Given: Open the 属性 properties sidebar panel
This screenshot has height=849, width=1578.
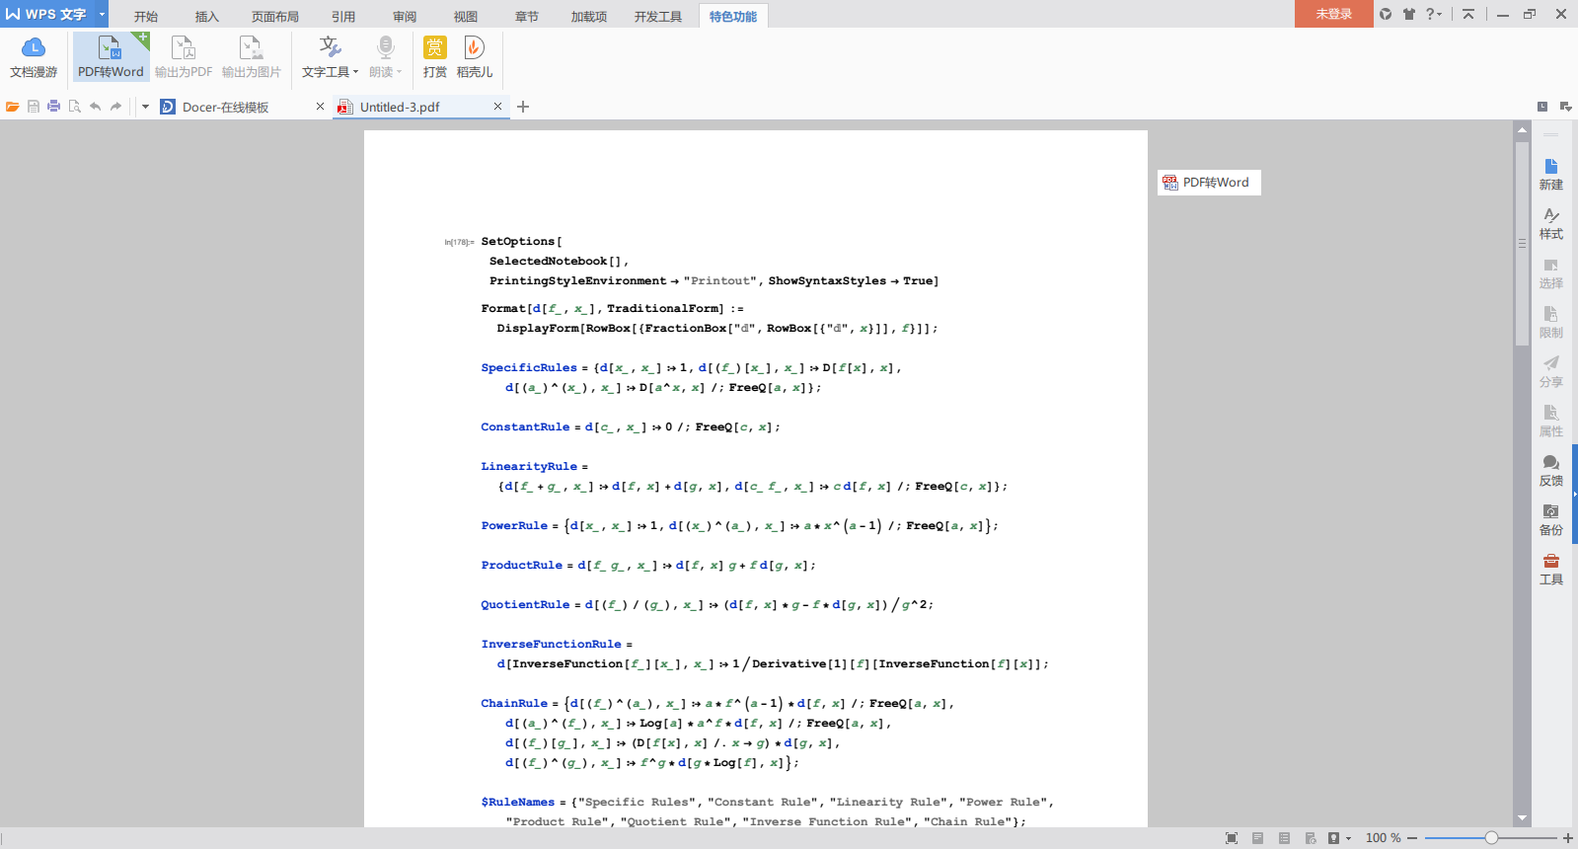Looking at the screenshot, I should (1551, 422).
